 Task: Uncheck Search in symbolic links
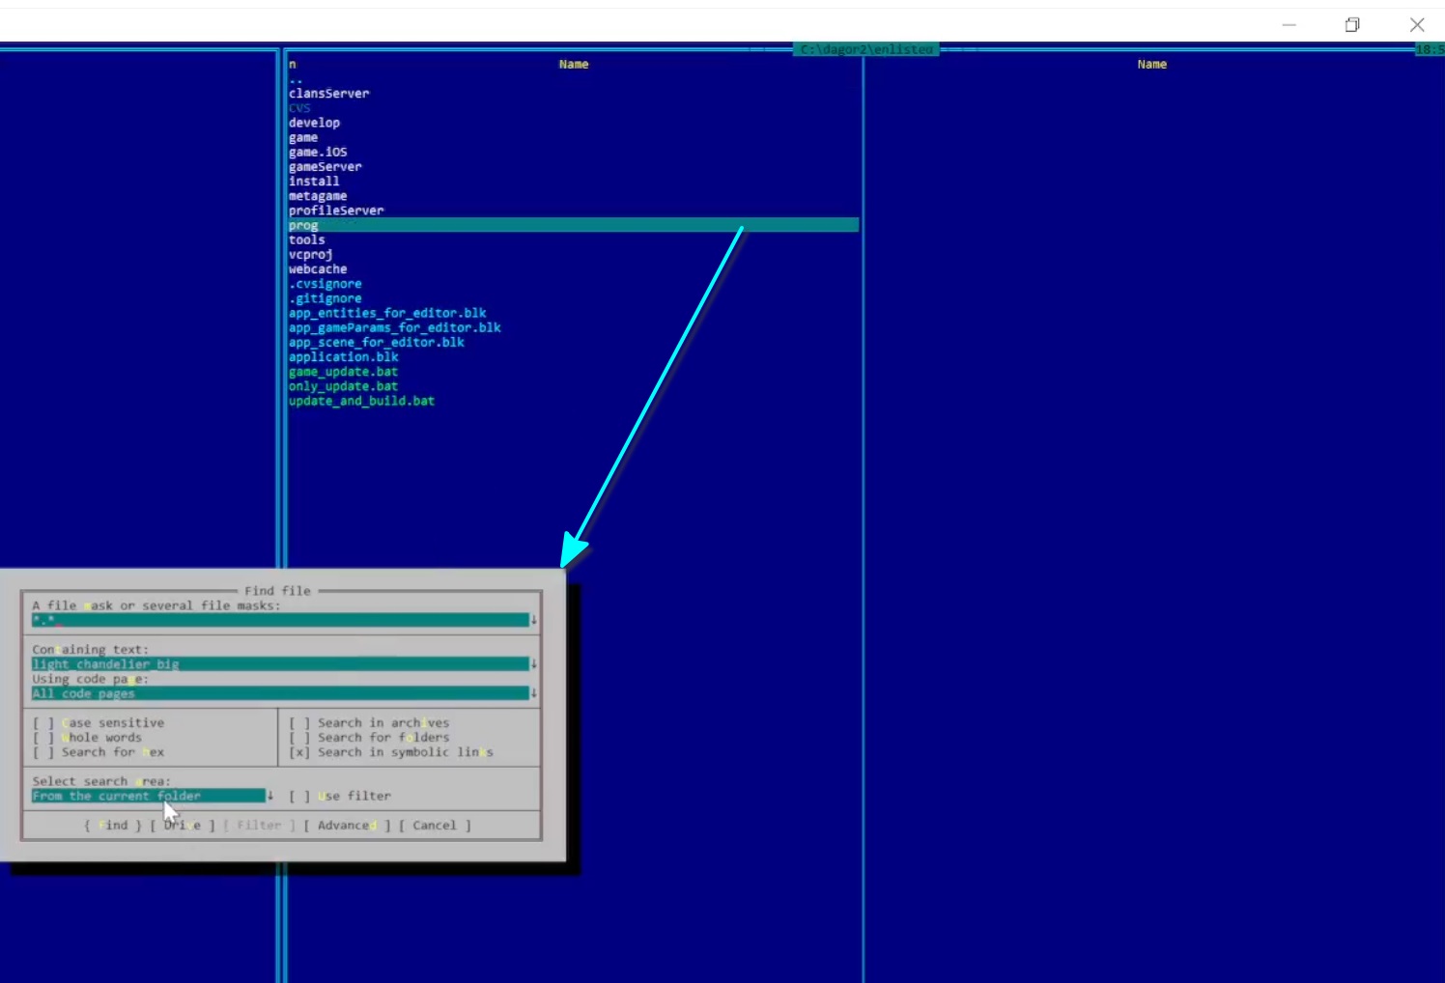[299, 752]
